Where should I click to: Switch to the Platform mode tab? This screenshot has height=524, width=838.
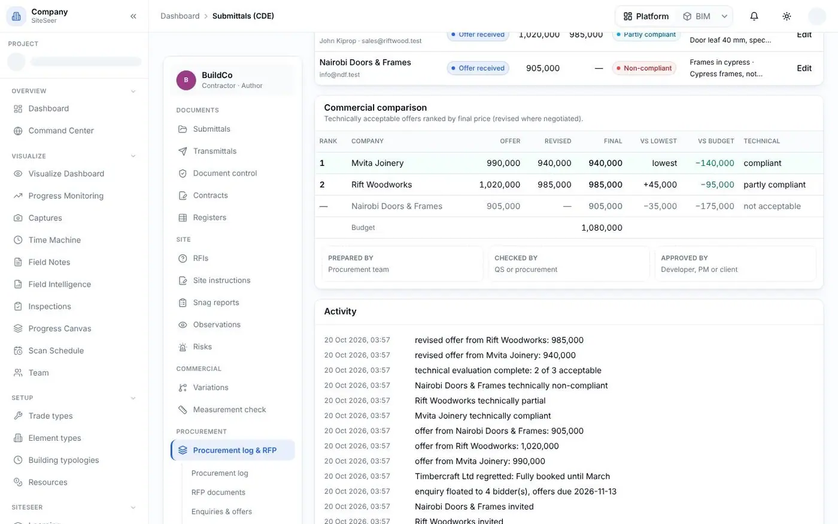pyautogui.click(x=646, y=16)
